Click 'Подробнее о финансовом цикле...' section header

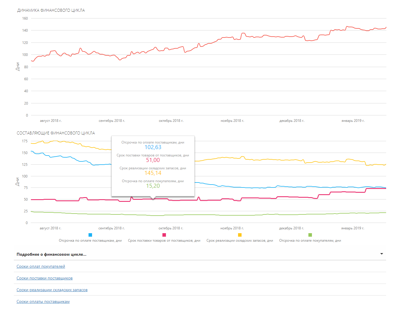pyautogui.click(x=52, y=254)
